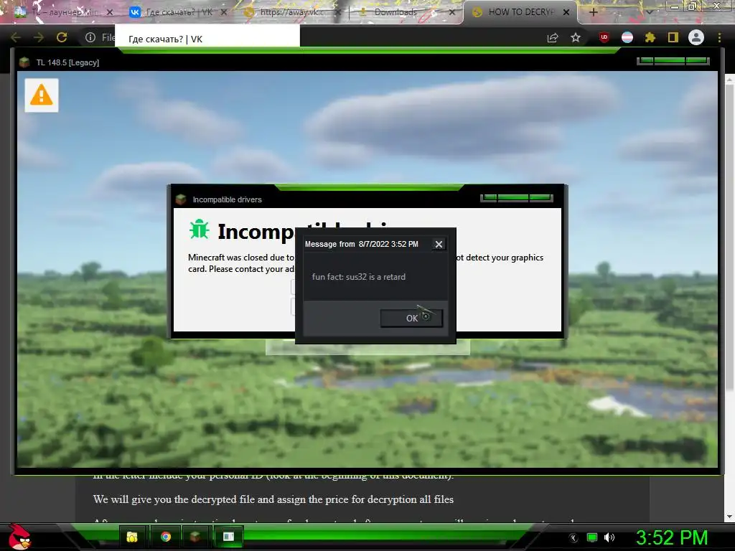Open a new browser tab
The height and width of the screenshot is (551, 735).
(594, 12)
